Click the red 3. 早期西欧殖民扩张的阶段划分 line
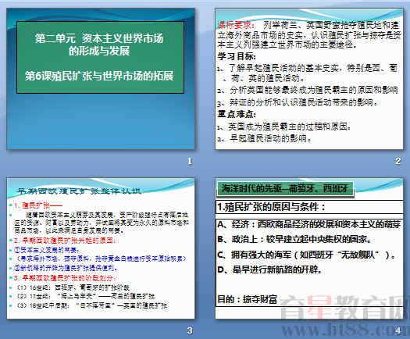This screenshot has height=339, width=410. pyautogui.click(x=65, y=277)
